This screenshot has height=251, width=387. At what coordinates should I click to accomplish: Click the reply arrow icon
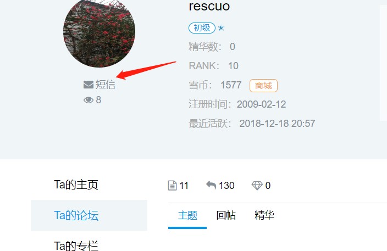tap(211, 185)
